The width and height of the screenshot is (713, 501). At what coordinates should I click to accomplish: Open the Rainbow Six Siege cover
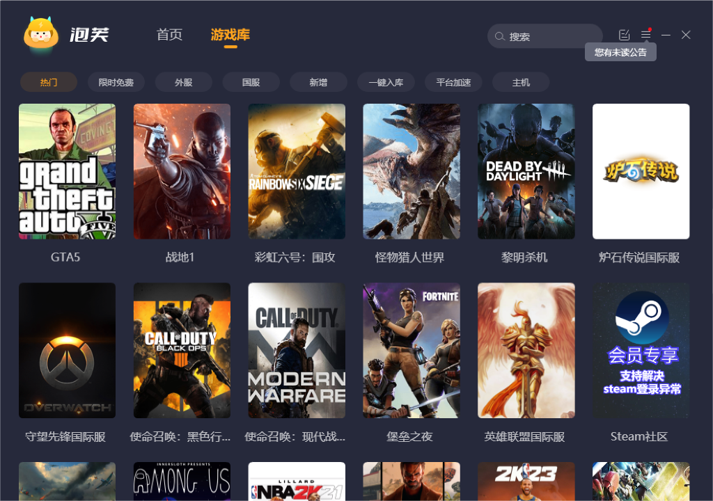pos(297,171)
